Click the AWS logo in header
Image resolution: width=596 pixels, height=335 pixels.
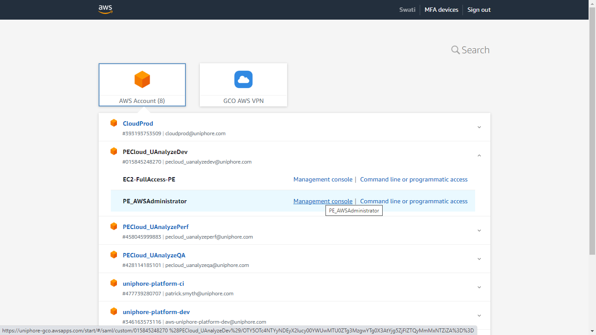(106, 9)
